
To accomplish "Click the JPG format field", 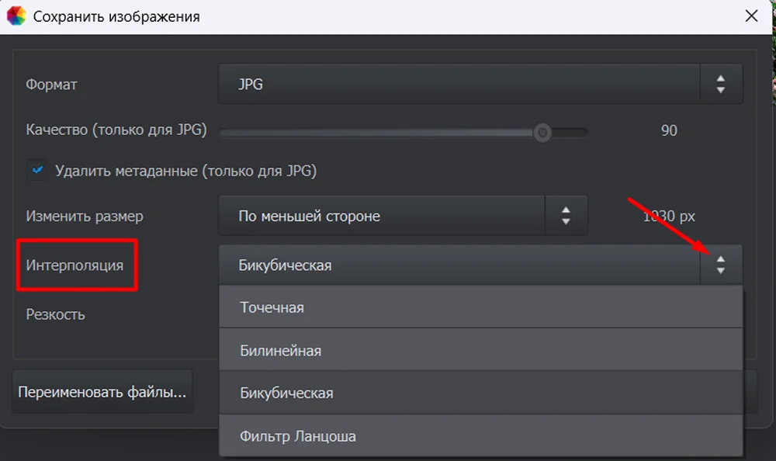I will click(x=459, y=84).
